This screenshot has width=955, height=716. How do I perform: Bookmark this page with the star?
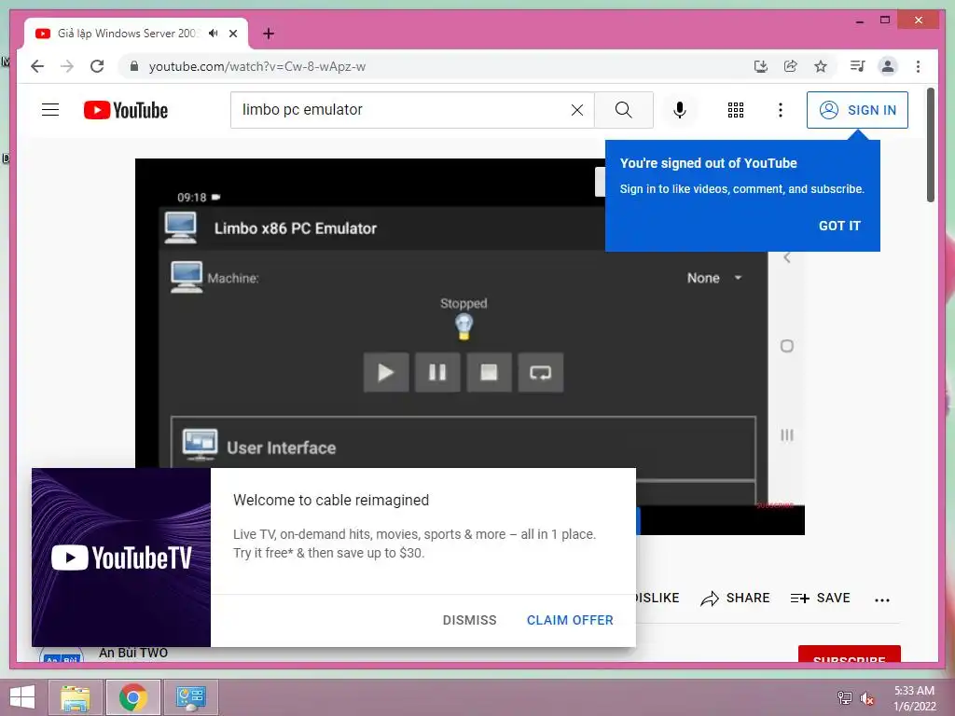[821, 66]
